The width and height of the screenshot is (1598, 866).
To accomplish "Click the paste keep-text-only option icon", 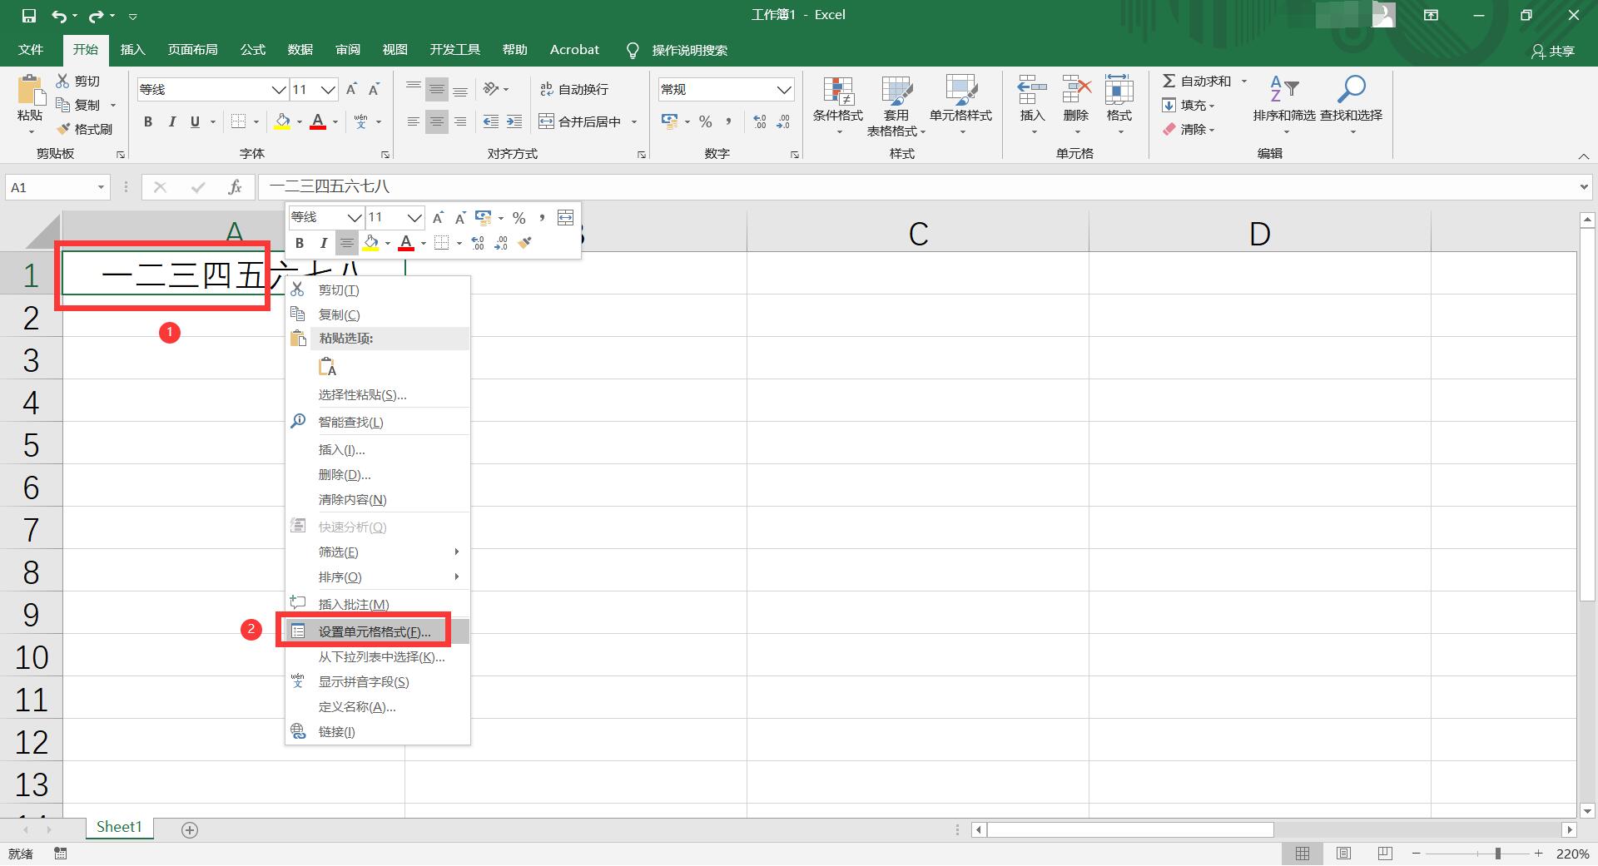I will (x=327, y=366).
